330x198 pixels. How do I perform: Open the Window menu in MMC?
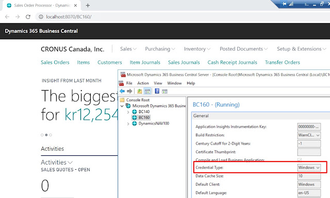click(174, 83)
